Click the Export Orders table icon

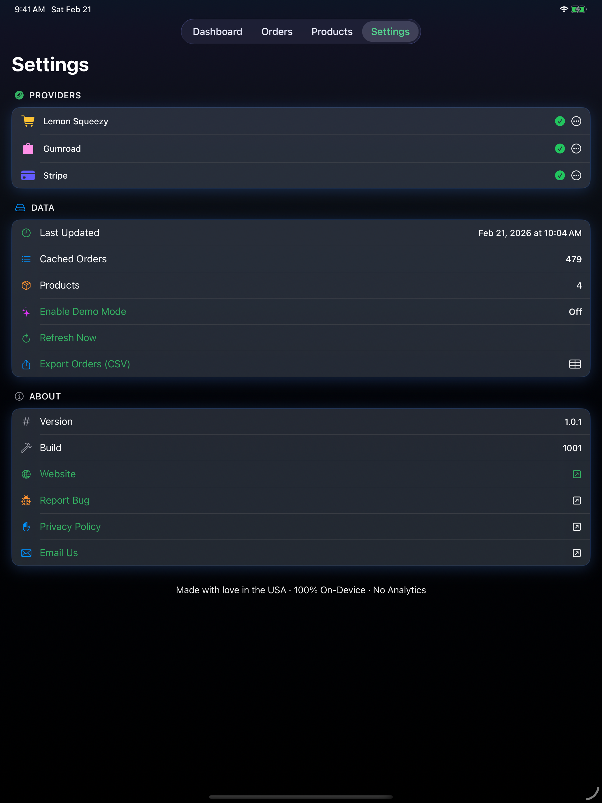(x=575, y=364)
